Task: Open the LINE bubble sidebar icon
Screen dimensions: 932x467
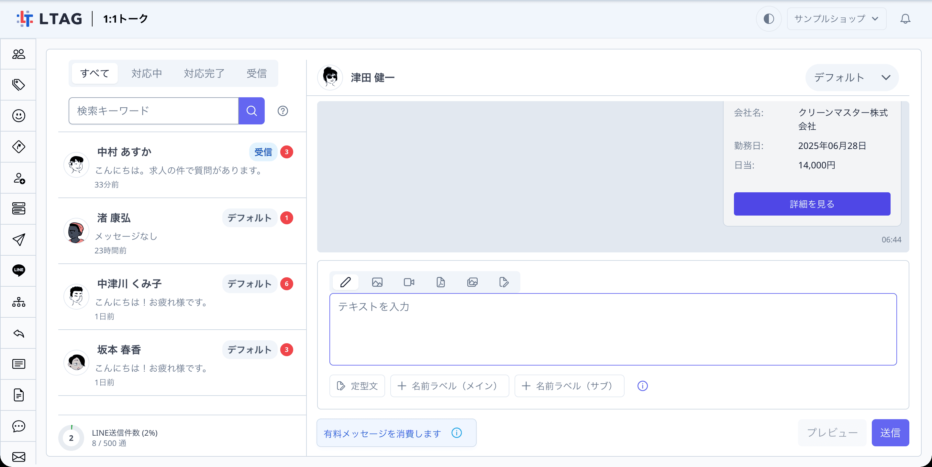Action: coord(18,271)
